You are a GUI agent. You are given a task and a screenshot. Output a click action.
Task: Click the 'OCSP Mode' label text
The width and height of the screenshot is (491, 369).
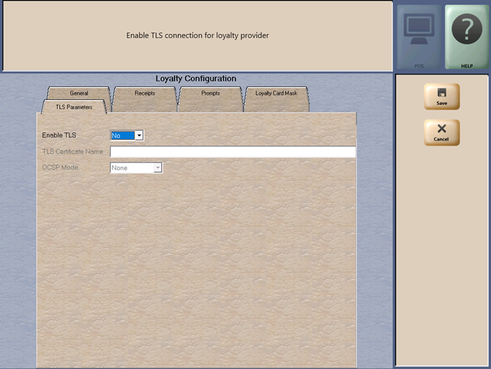tap(61, 168)
